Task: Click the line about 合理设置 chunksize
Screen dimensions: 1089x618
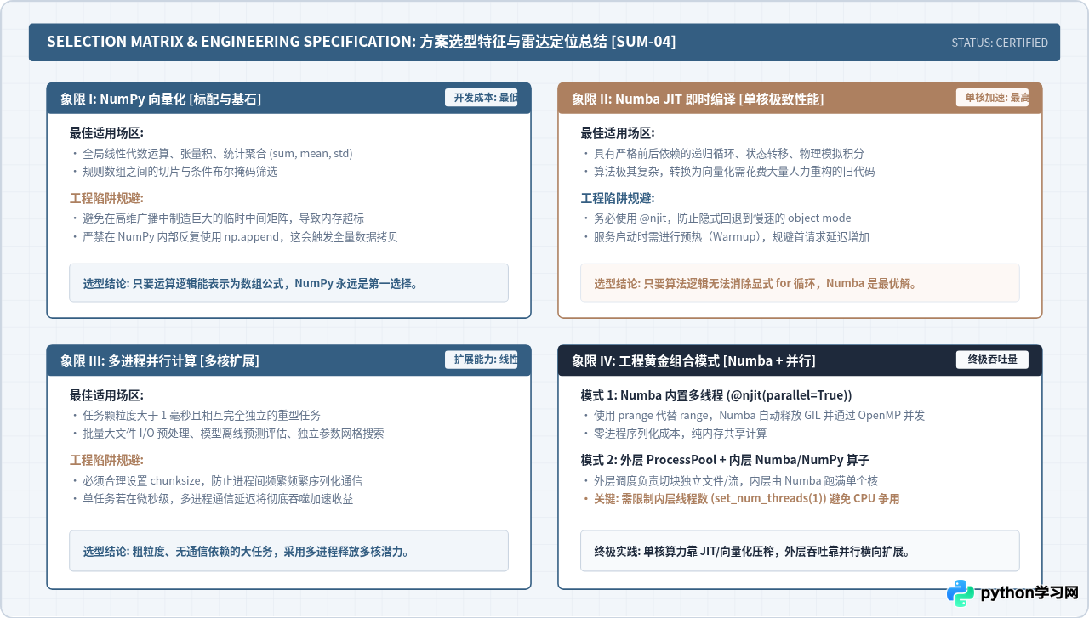Action: (217, 481)
